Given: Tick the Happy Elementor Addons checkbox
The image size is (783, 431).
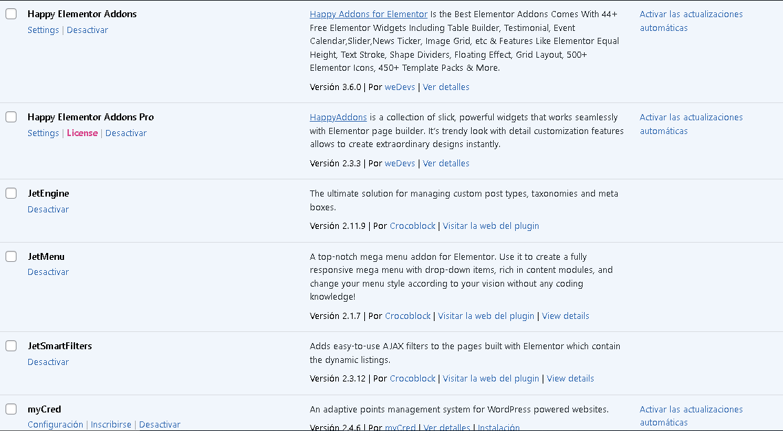Looking at the screenshot, I should tap(11, 14).
